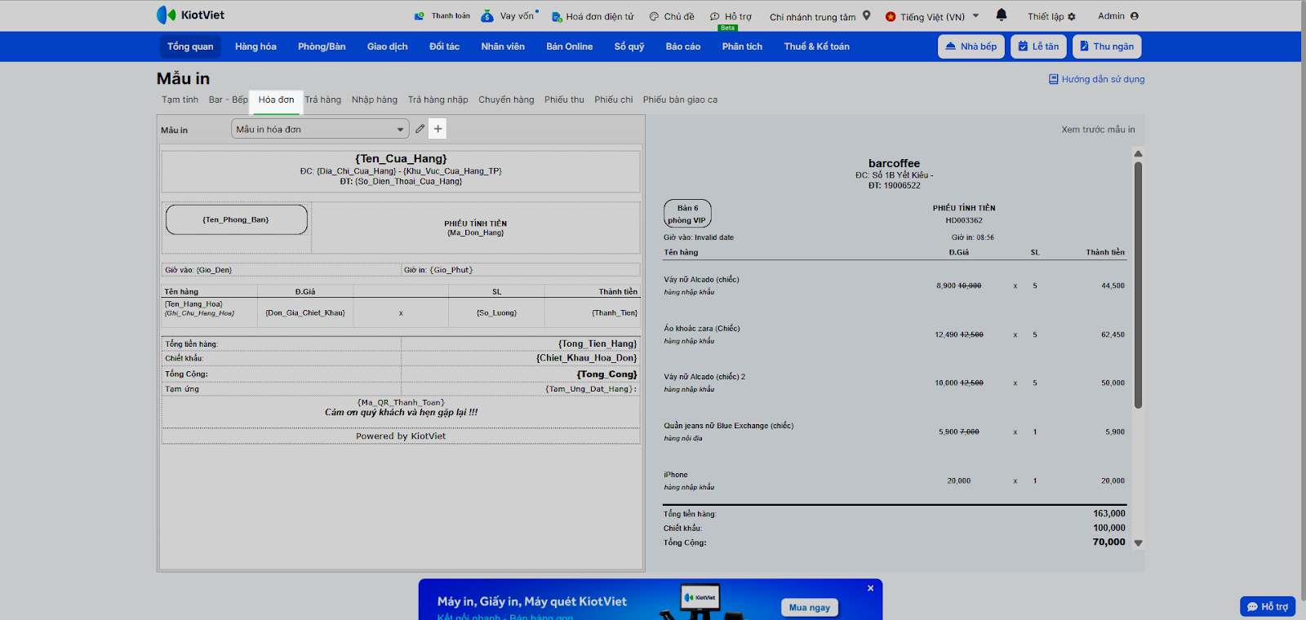
Task: Switch to the Phiếu chi tab
Action: click(614, 100)
